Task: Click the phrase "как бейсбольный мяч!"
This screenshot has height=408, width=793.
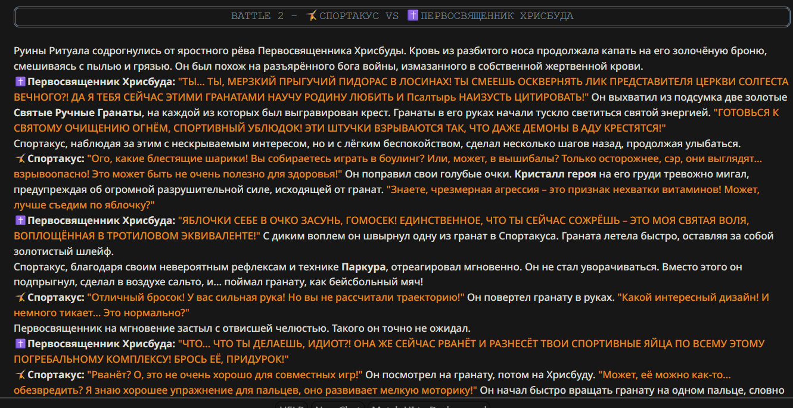Action: click(369, 282)
